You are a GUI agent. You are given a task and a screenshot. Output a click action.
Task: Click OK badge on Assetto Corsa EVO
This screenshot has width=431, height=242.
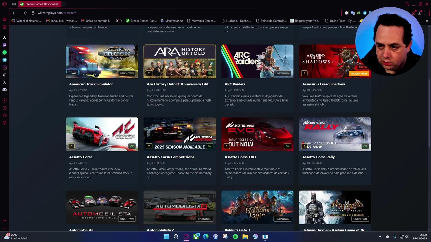click(287, 146)
